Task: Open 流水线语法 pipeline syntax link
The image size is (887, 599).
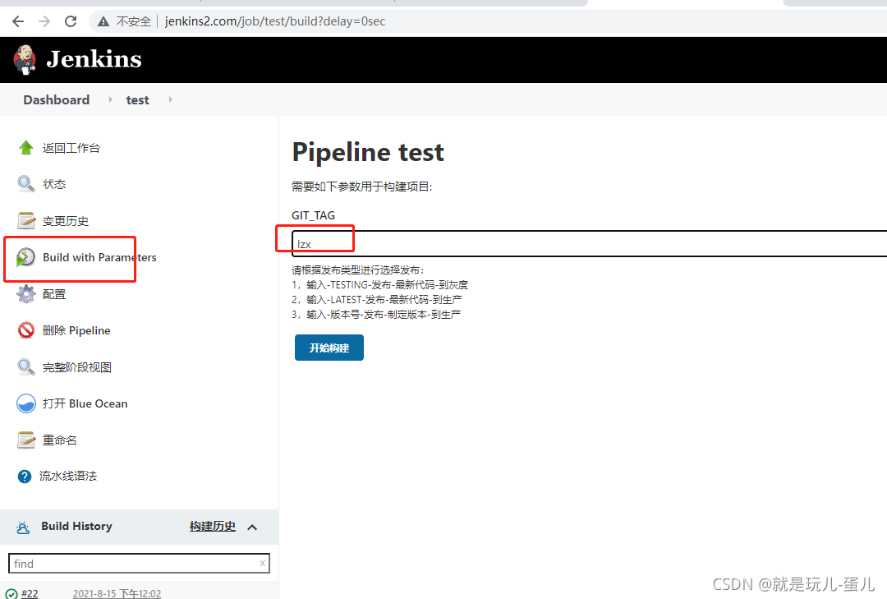Action: (68, 476)
